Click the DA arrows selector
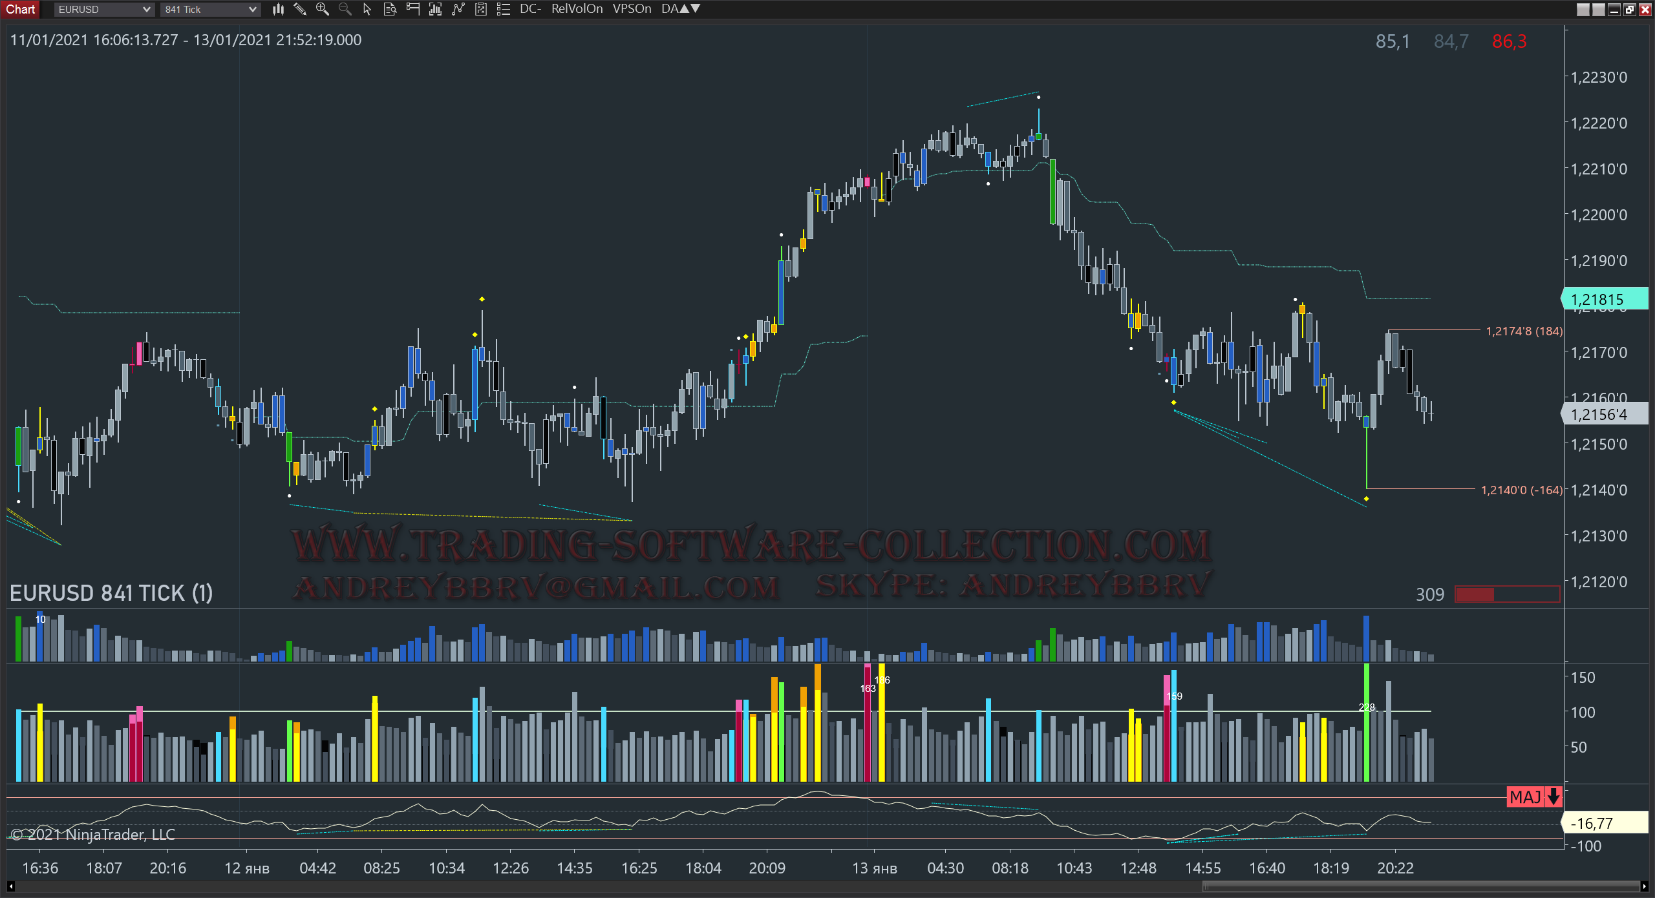Viewport: 1655px width, 898px height. [681, 9]
